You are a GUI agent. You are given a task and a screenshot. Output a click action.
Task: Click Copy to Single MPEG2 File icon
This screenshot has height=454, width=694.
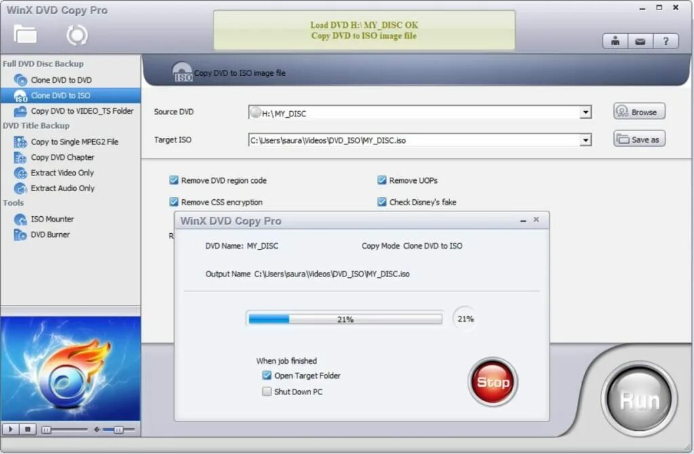click(20, 142)
